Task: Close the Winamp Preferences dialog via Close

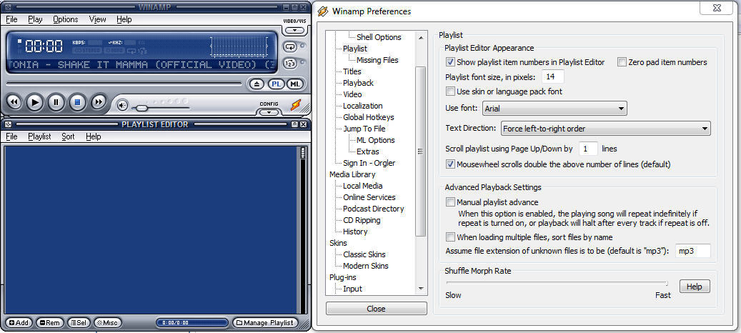Action: 376,309
